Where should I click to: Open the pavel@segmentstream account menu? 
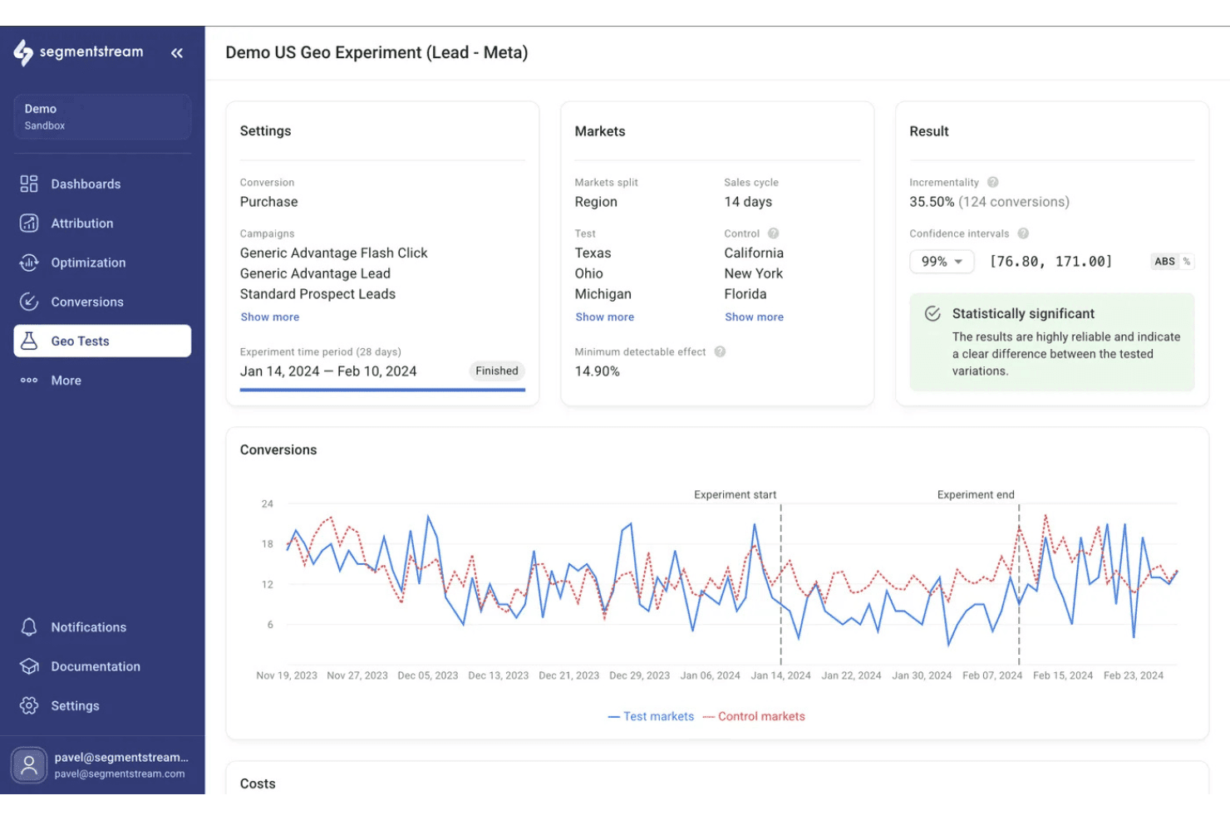(x=102, y=765)
